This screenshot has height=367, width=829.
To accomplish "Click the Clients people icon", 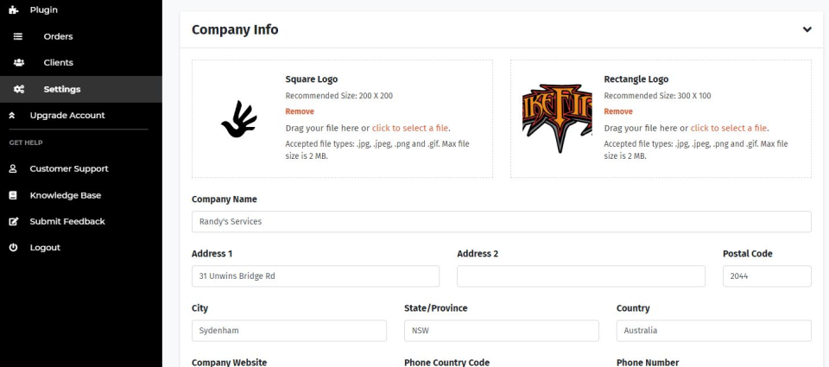I will click(x=19, y=62).
